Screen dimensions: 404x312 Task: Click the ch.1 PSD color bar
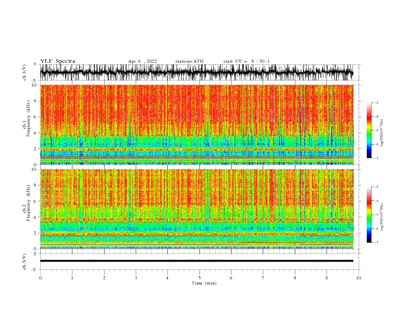click(x=369, y=131)
